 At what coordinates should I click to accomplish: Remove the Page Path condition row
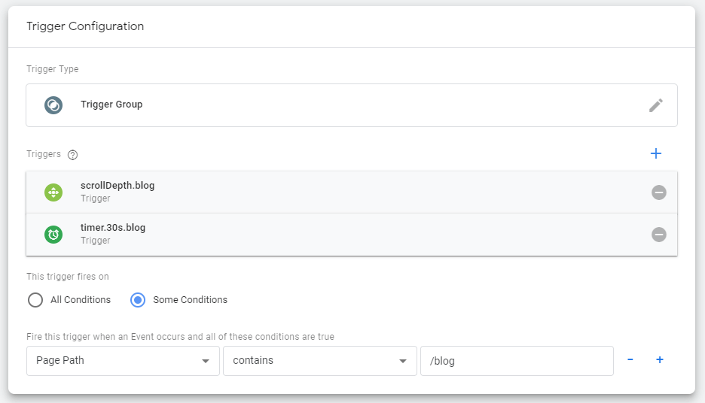coord(630,360)
